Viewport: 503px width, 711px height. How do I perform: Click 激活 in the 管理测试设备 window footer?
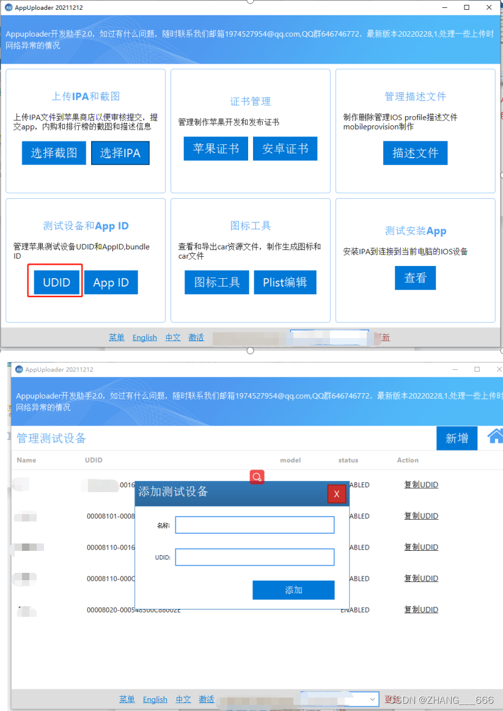click(207, 699)
